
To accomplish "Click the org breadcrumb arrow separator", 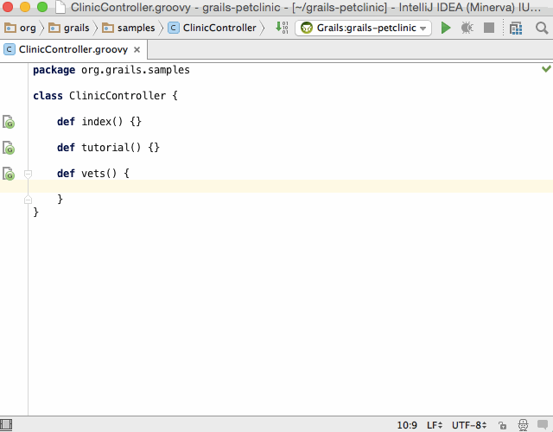I will (42, 28).
